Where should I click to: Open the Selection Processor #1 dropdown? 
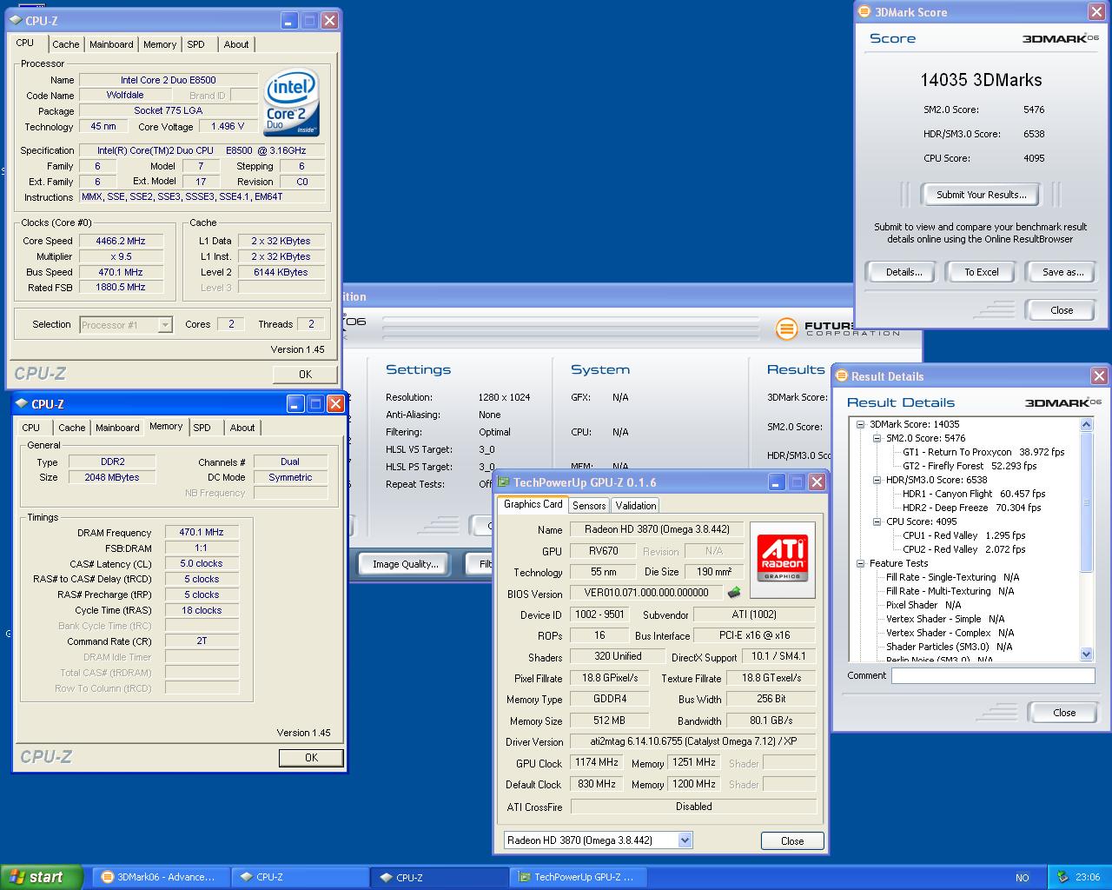point(164,325)
